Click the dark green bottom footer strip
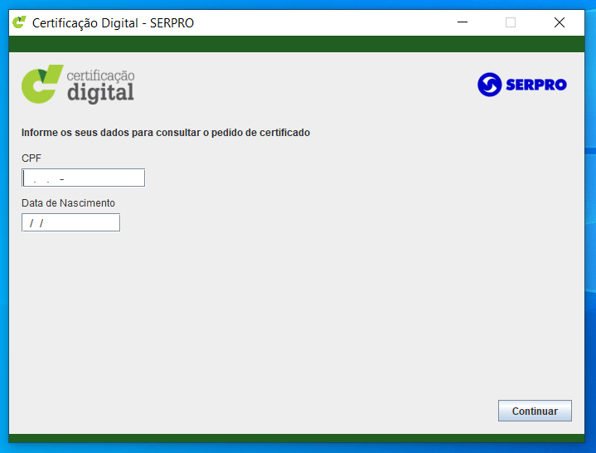596x453 pixels. 298,438
